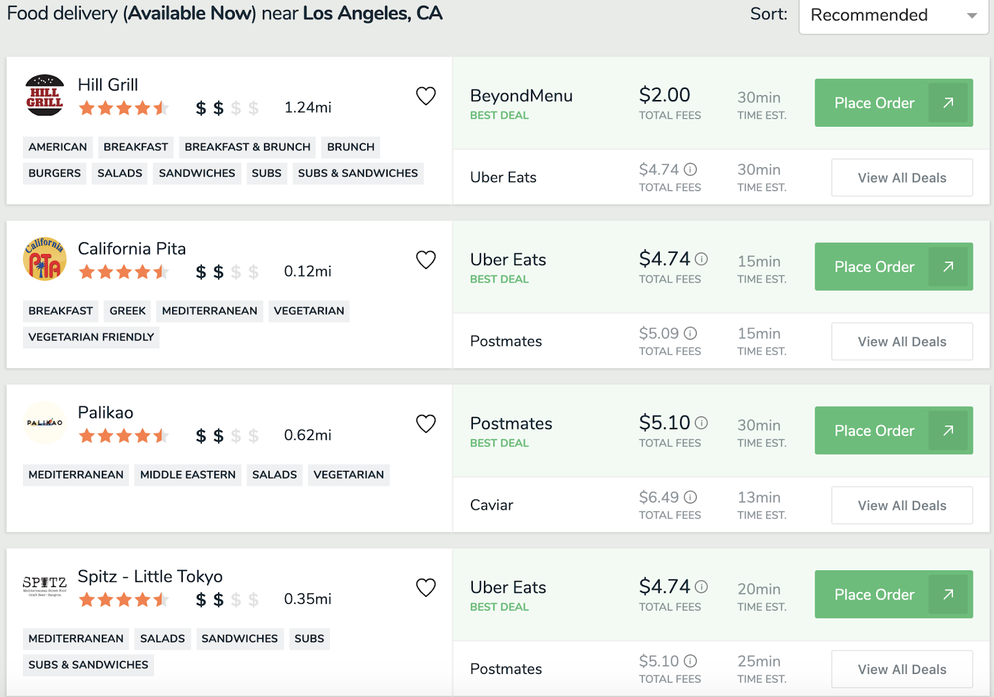Save Palikao using its heart icon
This screenshot has height=697, width=994.
(426, 424)
